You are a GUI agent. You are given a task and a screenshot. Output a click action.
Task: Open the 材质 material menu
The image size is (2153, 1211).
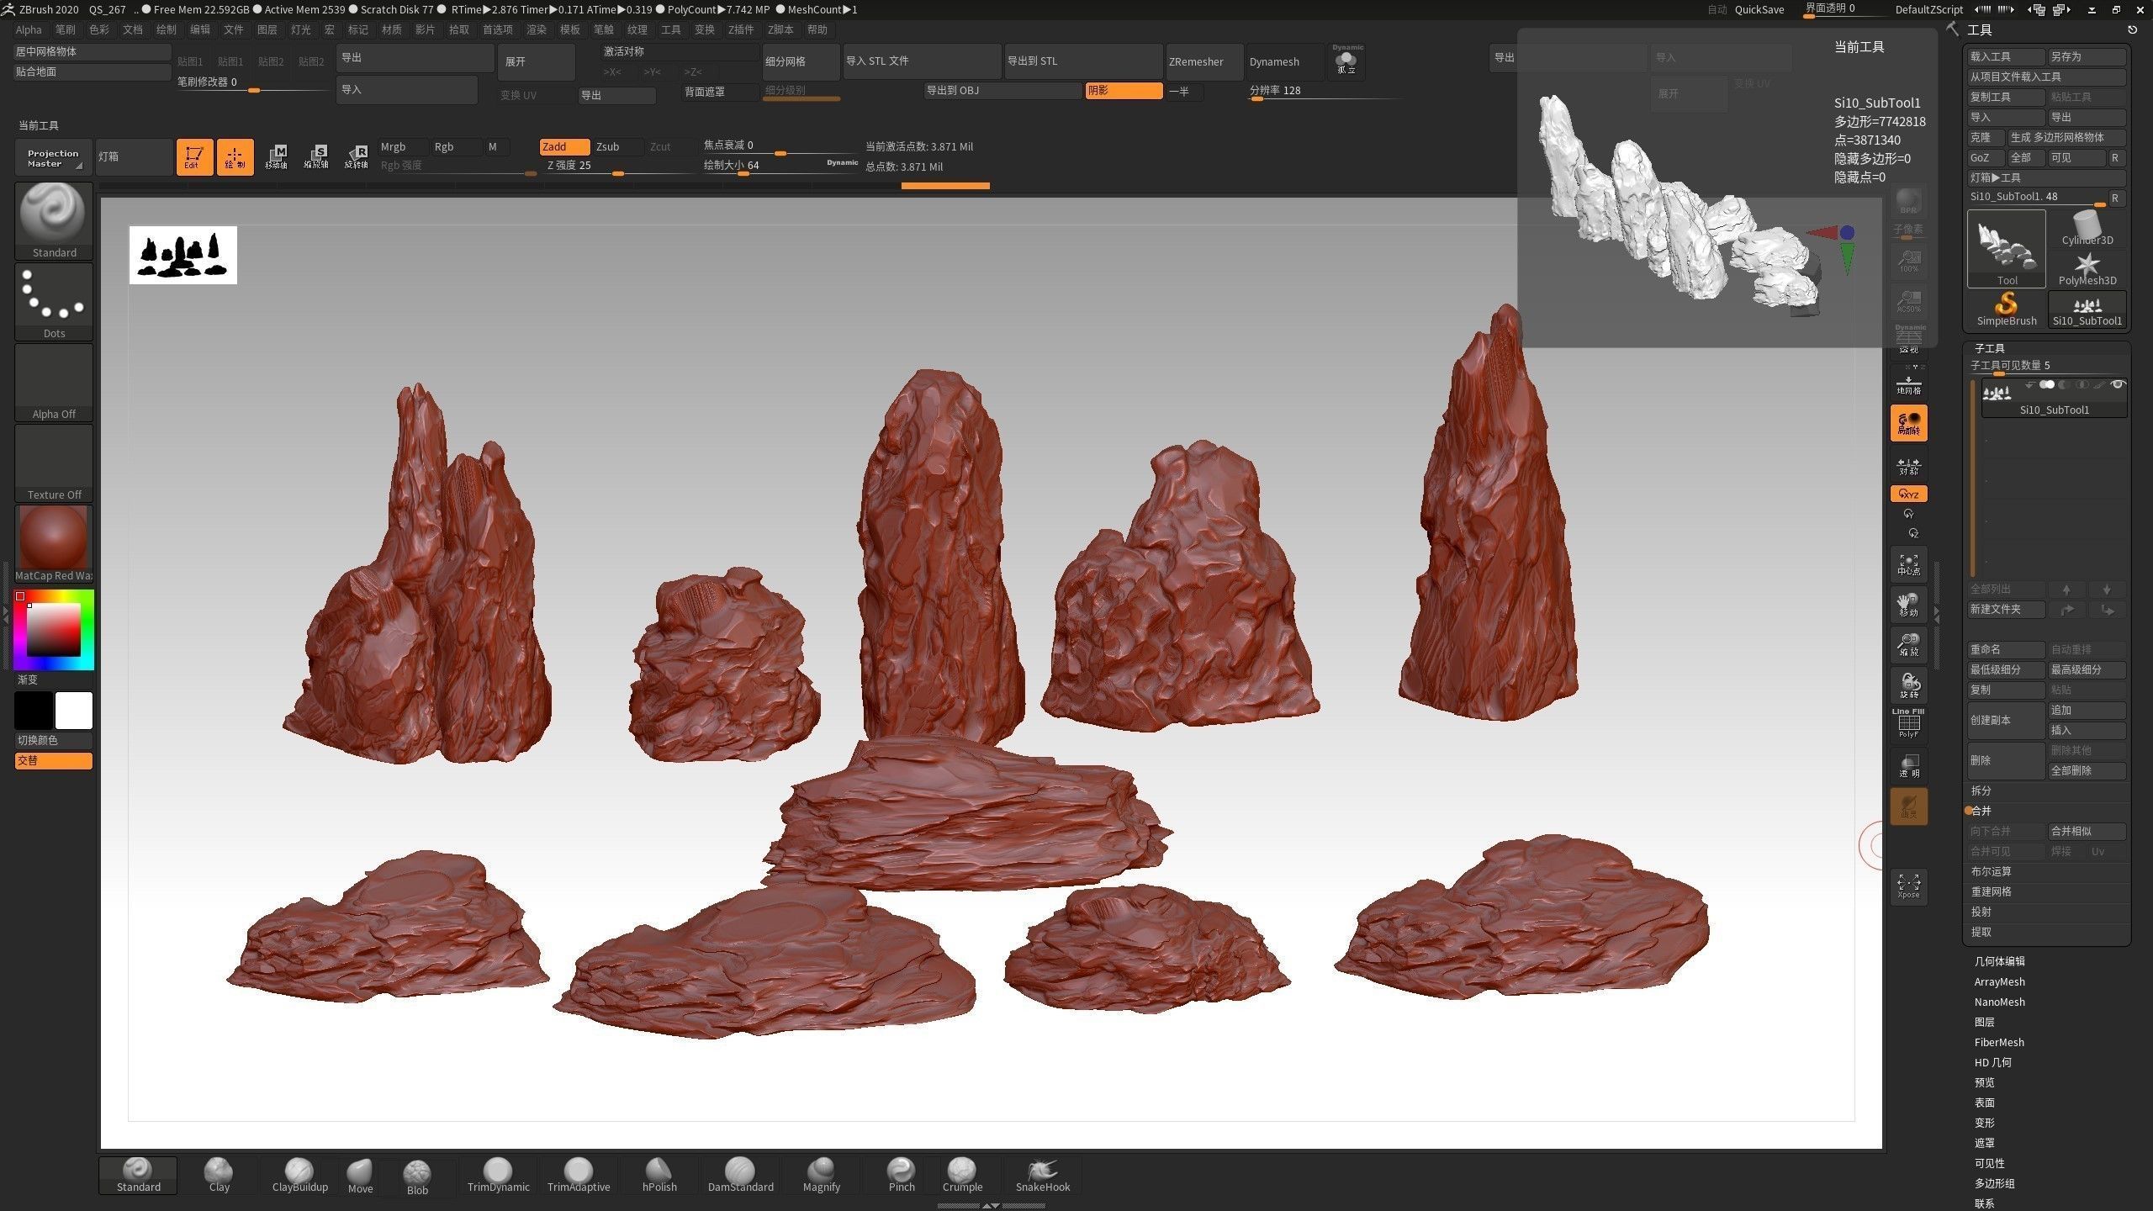coord(391,29)
